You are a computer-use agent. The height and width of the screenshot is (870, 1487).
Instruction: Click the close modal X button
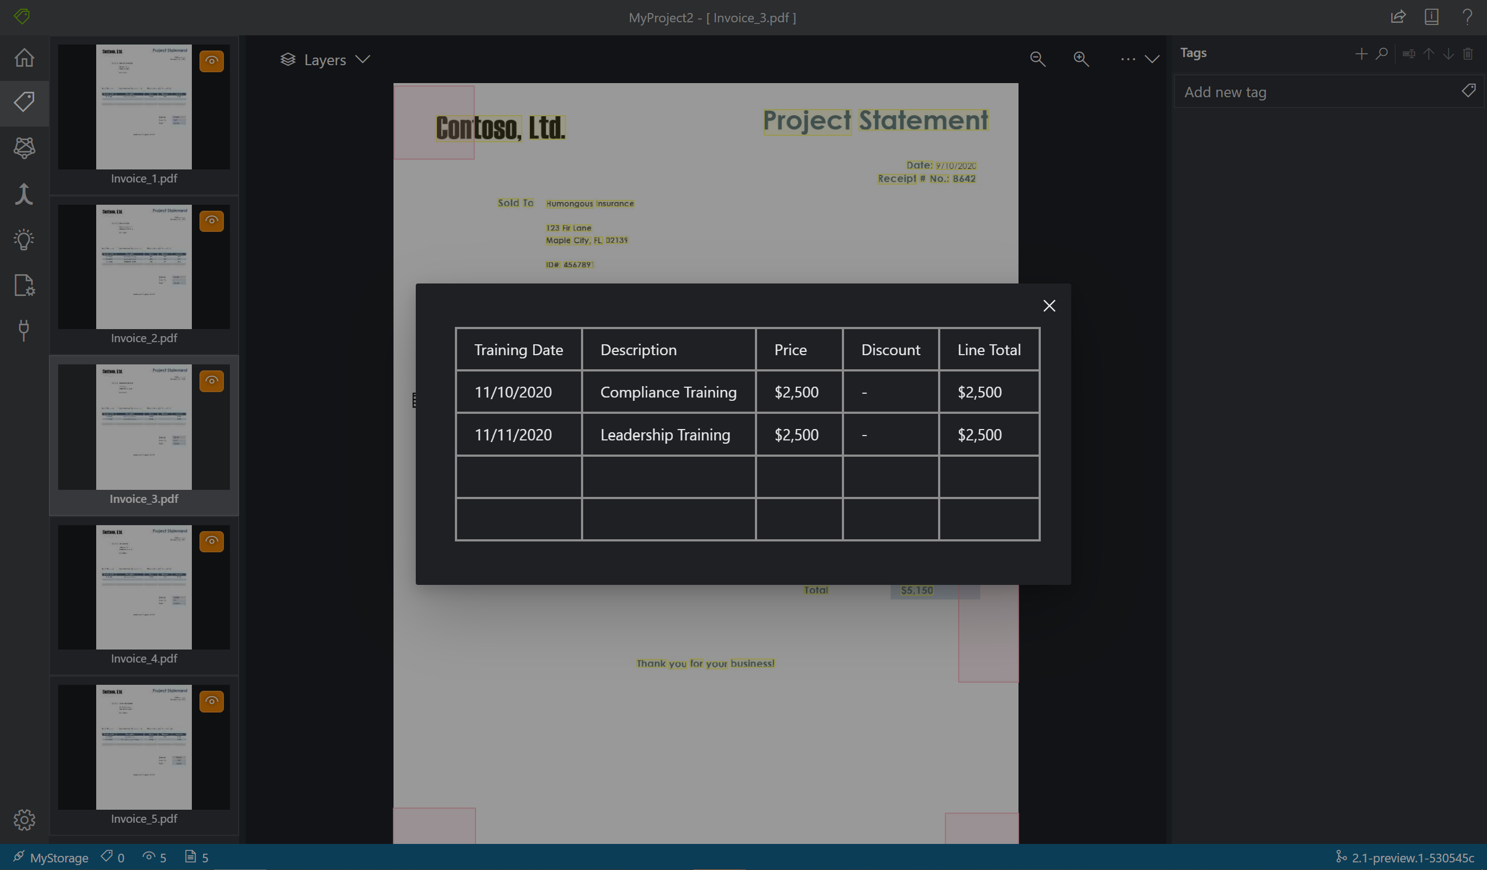(1049, 306)
